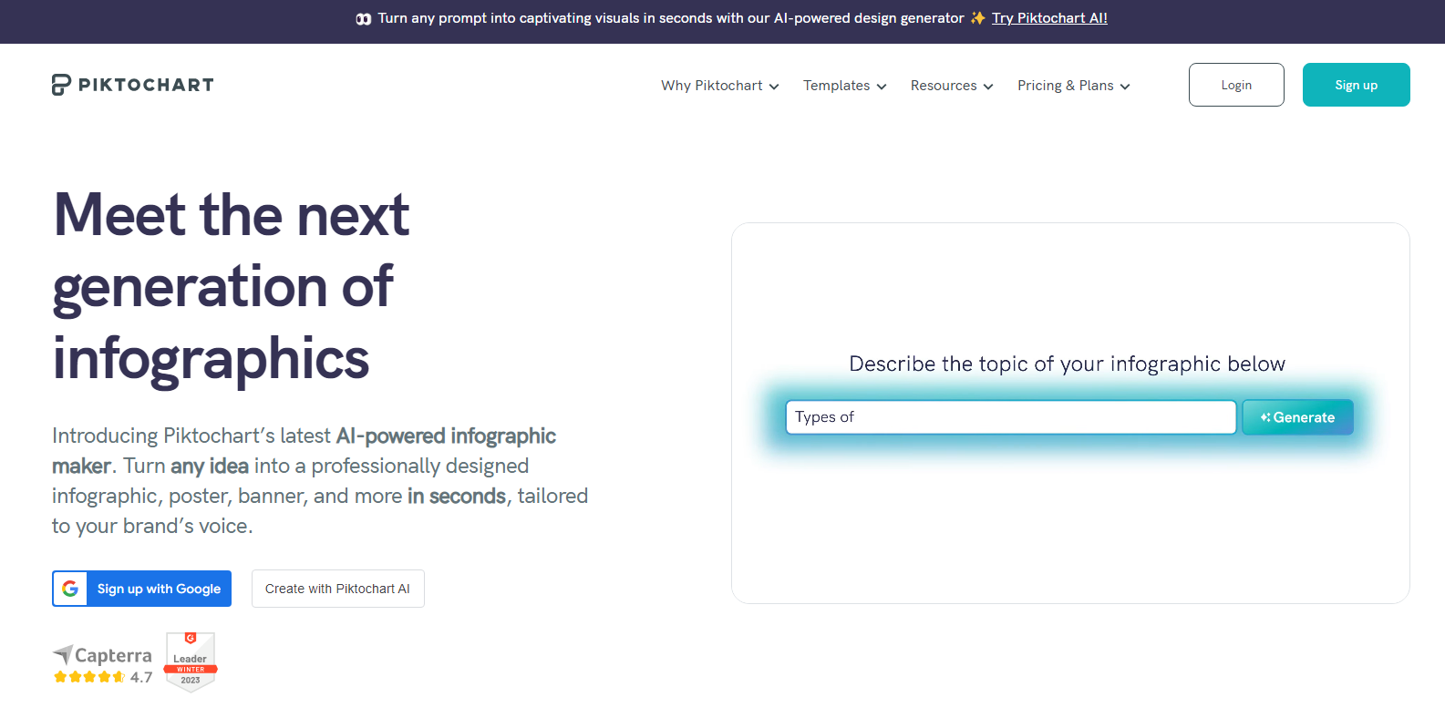Click Create with Piktochart AI

click(x=338, y=589)
